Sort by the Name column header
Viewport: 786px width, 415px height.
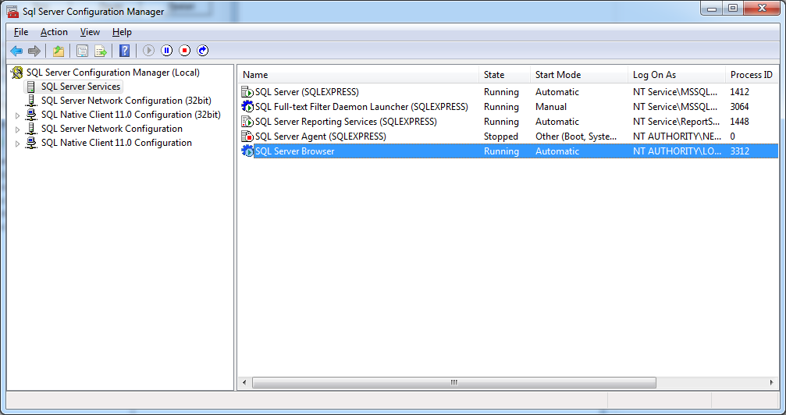click(x=358, y=75)
